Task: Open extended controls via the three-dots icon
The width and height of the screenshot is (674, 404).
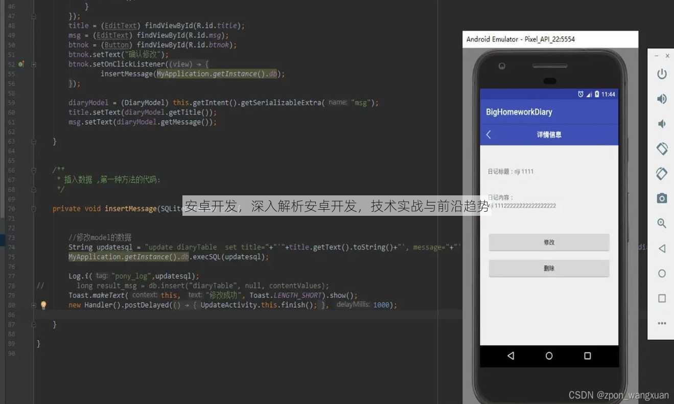Action: coord(662,323)
